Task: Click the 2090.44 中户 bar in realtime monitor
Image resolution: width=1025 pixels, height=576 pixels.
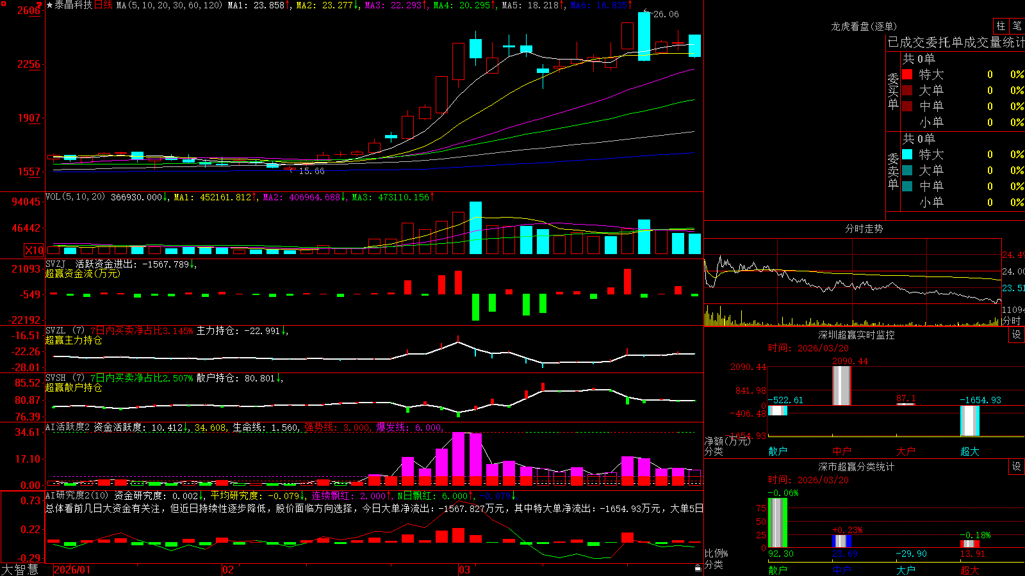Action: pyautogui.click(x=842, y=385)
